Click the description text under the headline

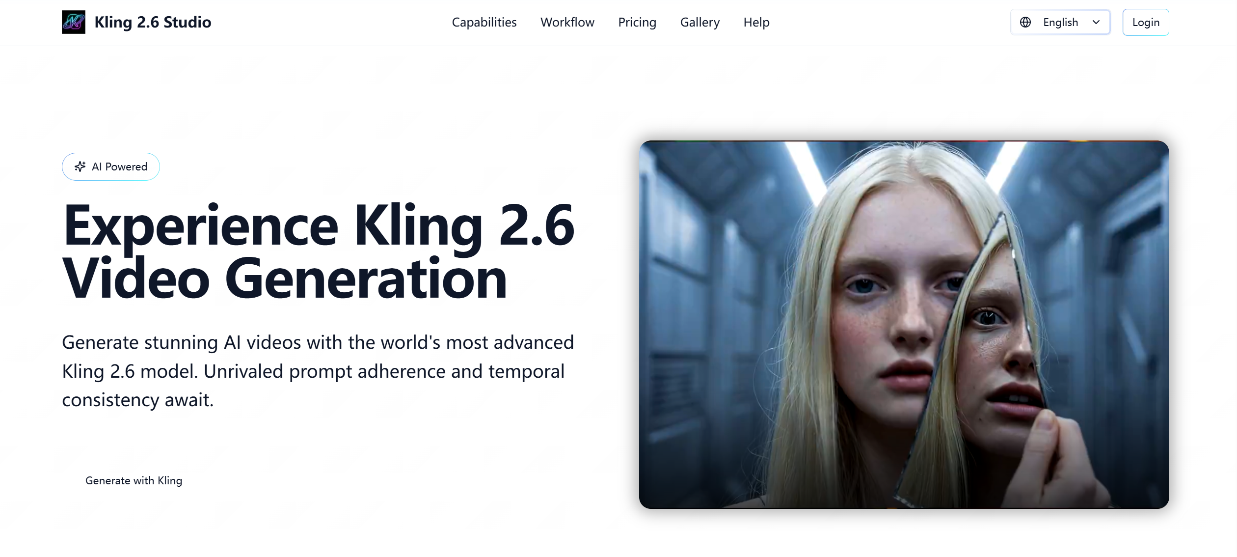point(319,371)
